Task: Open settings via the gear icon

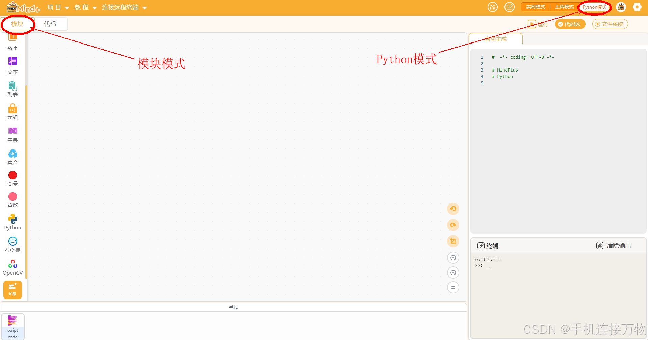Action: pyautogui.click(x=637, y=7)
